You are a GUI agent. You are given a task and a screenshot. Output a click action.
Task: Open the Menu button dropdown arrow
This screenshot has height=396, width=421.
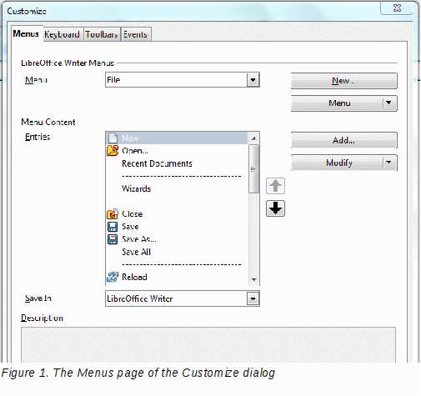click(388, 103)
